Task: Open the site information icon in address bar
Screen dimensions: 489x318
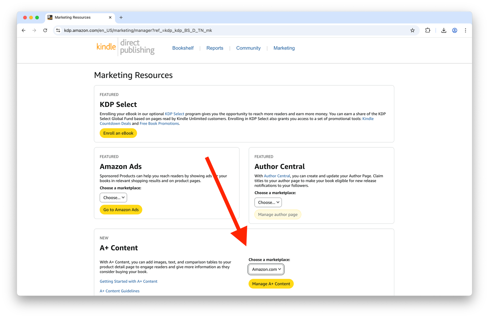Action: (58, 30)
